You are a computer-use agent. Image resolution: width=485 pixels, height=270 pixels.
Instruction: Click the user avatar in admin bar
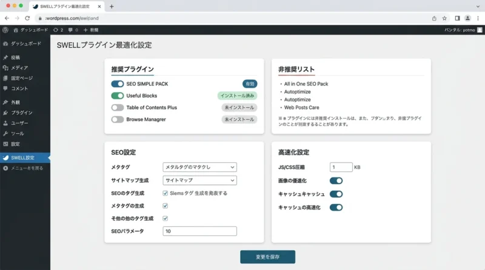[480, 30]
